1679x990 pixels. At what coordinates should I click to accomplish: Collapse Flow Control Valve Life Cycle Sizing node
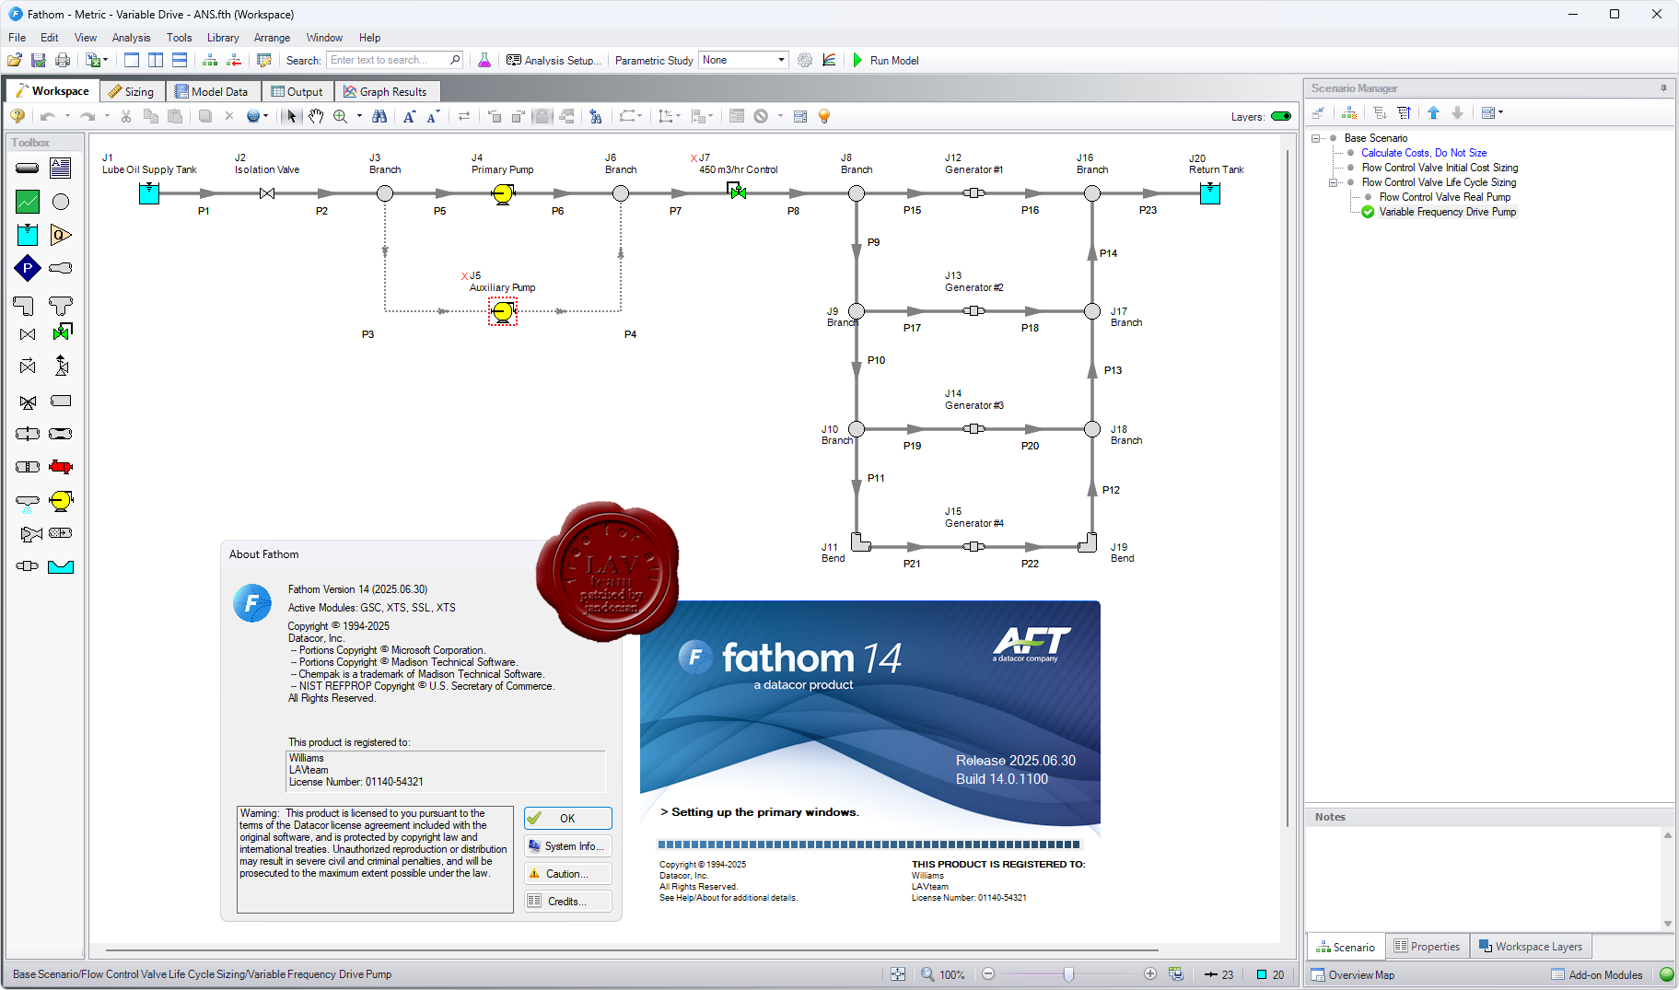1334,182
